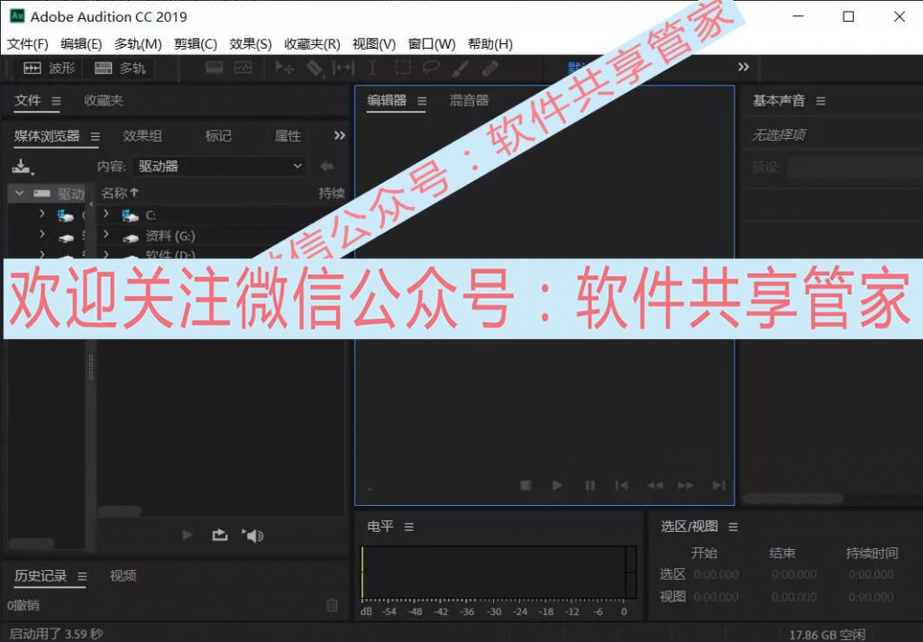Open the 收藏夹(R) menu
This screenshot has width=923, height=642.
[x=312, y=44]
